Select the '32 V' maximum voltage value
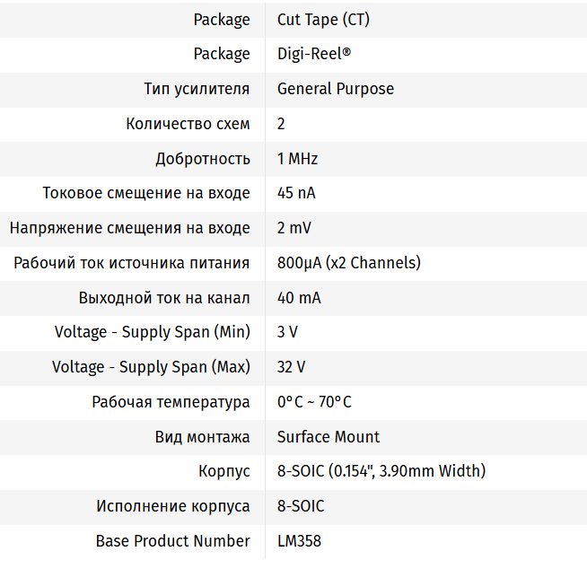The width and height of the screenshot is (587, 569). point(291,367)
